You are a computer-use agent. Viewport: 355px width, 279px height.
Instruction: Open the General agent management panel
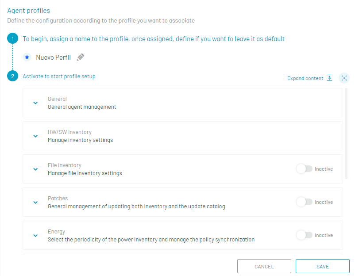click(183, 103)
